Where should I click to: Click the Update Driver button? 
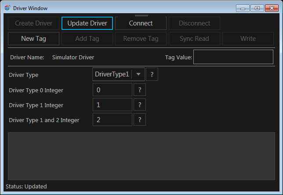(x=87, y=23)
